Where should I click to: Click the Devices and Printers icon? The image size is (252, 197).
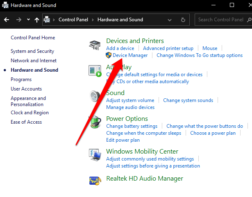point(95,45)
